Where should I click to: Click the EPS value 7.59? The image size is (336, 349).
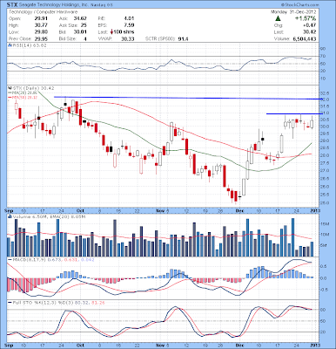pyautogui.click(x=129, y=25)
